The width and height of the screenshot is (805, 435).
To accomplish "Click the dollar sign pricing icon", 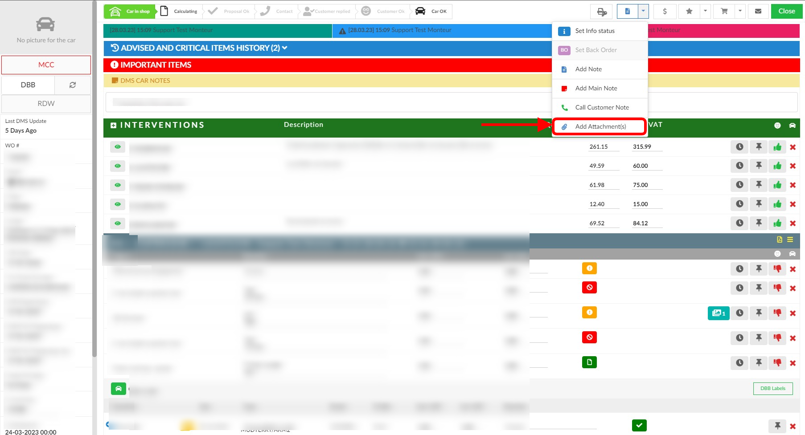I will (665, 11).
